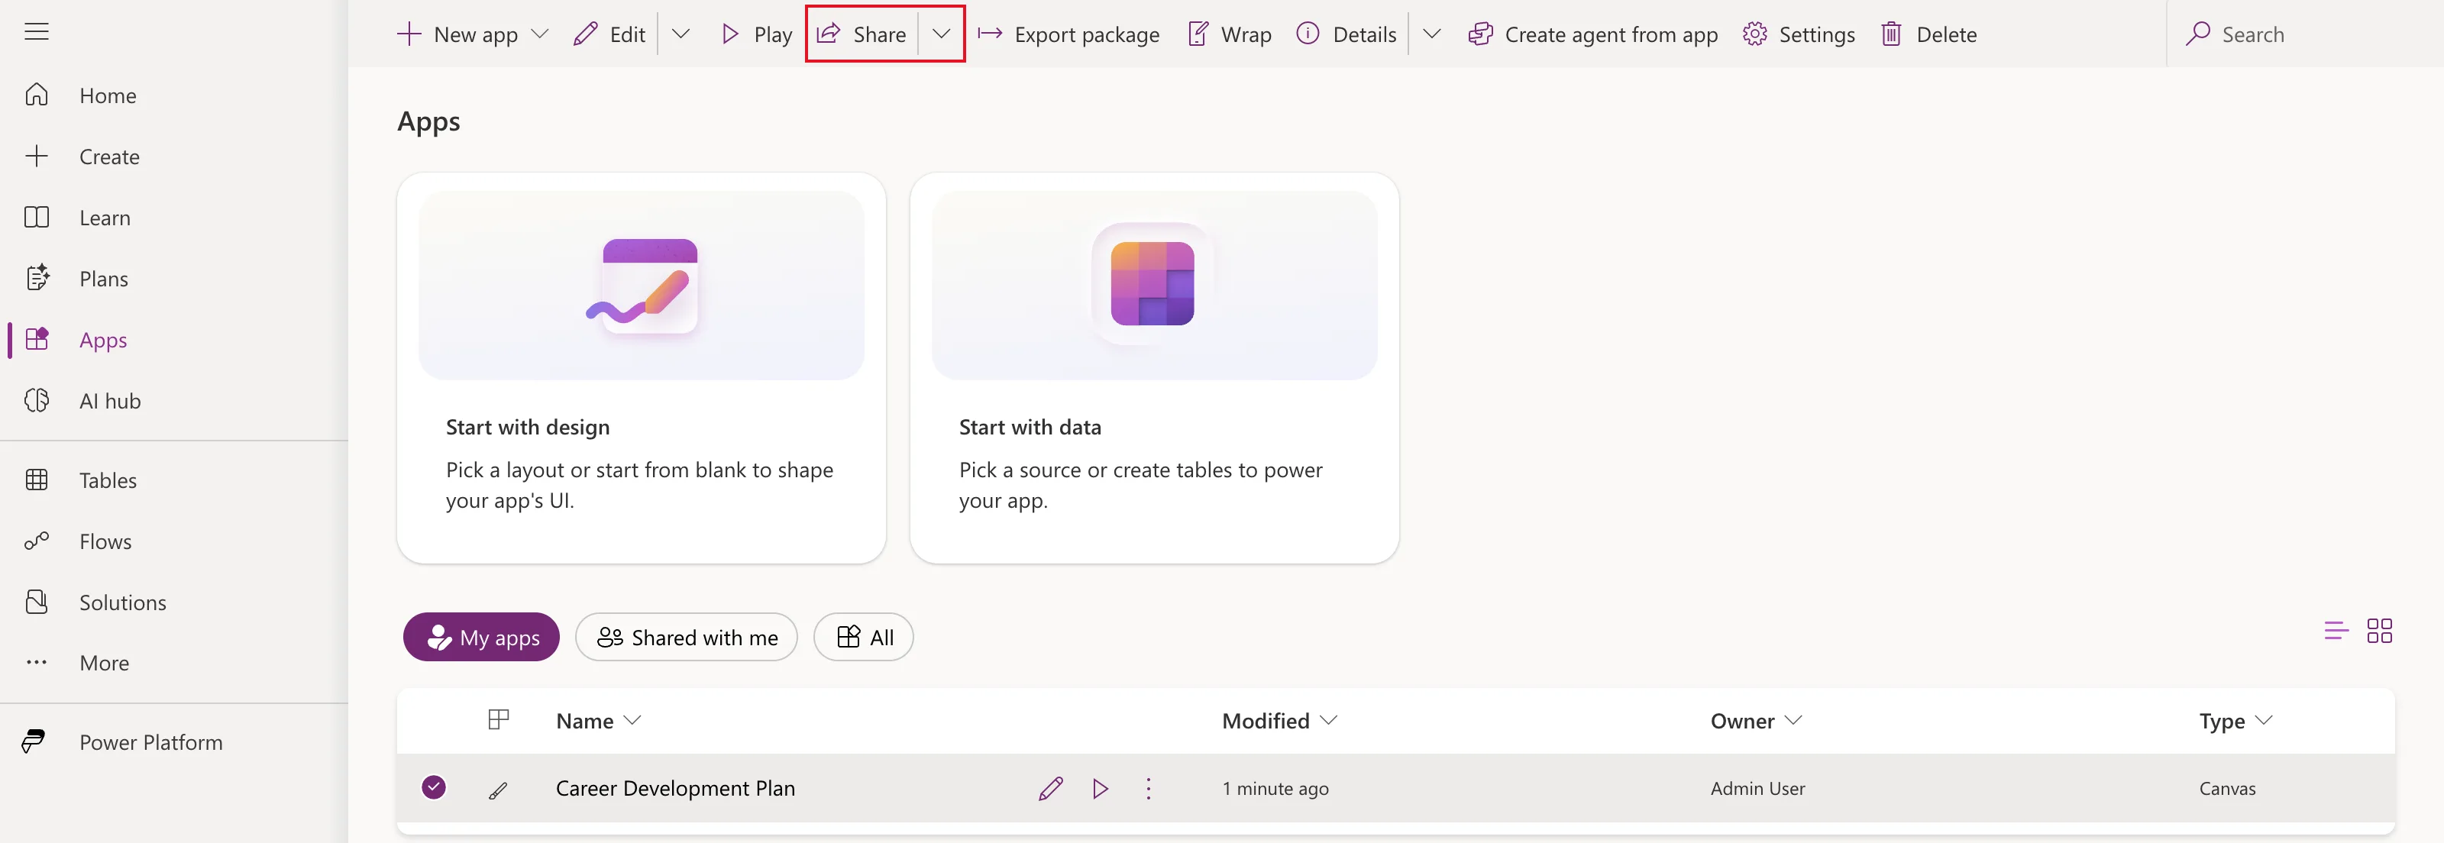Open more commands for Career Development Plan
This screenshot has width=2444, height=843.
1148,789
